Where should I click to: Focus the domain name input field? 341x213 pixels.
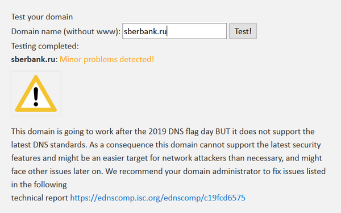point(174,31)
